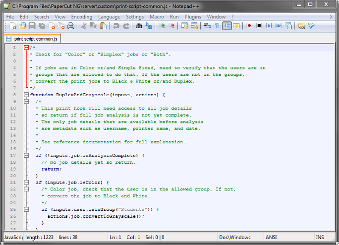339x245 pixels.
Task: Click JavaScript language type in status bar
Action: point(13,237)
